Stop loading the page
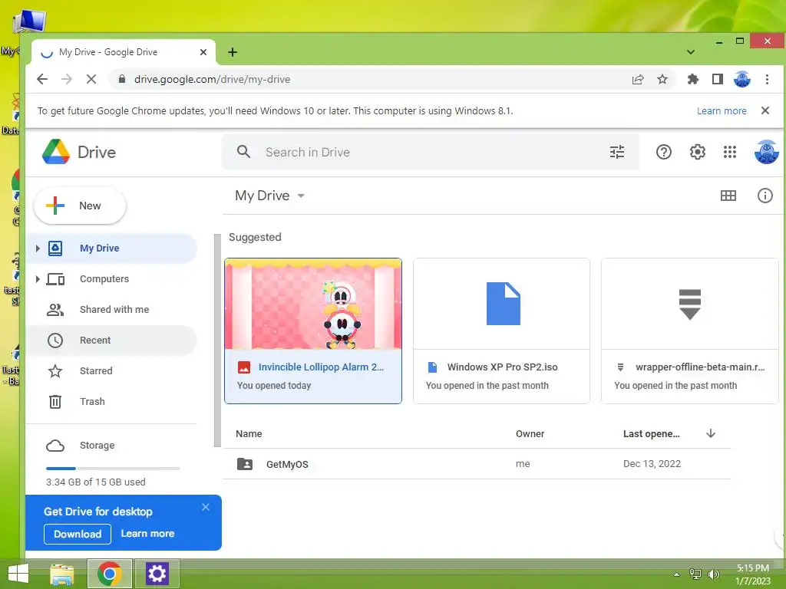This screenshot has width=786, height=589. tap(91, 79)
